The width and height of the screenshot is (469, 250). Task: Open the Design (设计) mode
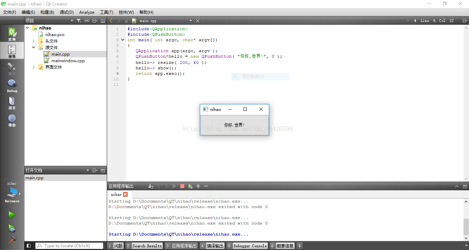tap(12, 68)
